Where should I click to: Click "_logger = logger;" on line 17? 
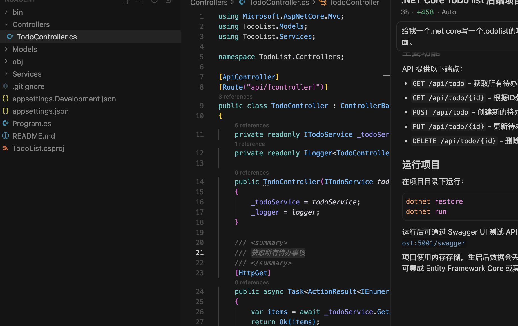click(x=285, y=212)
